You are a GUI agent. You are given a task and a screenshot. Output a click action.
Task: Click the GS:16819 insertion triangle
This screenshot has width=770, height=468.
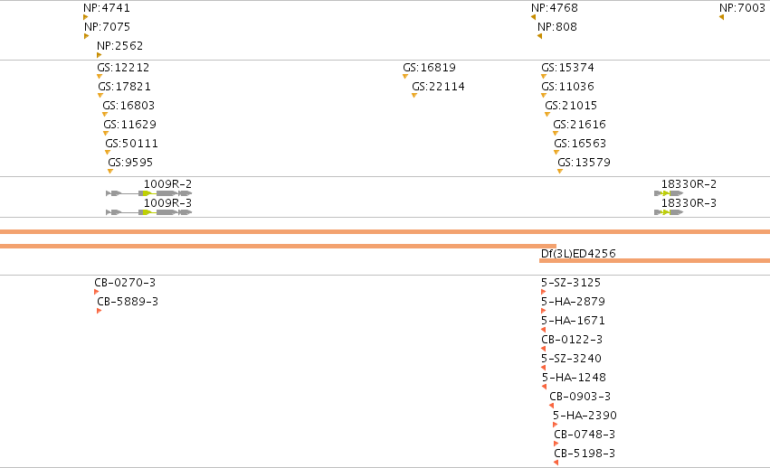coord(405,77)
